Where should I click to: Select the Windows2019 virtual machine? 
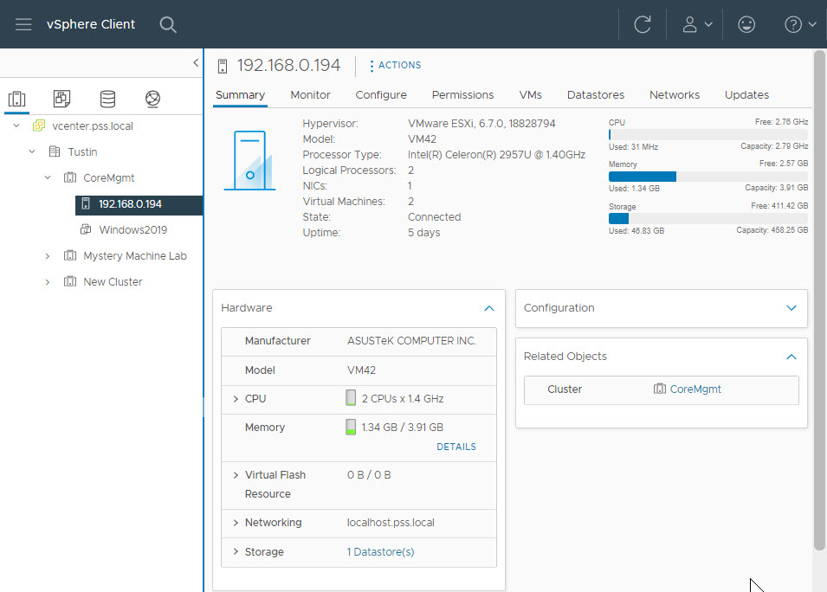click(132, 230)
